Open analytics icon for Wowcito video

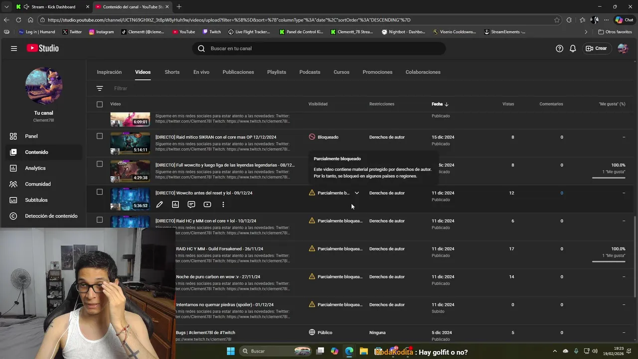(175, 204)
